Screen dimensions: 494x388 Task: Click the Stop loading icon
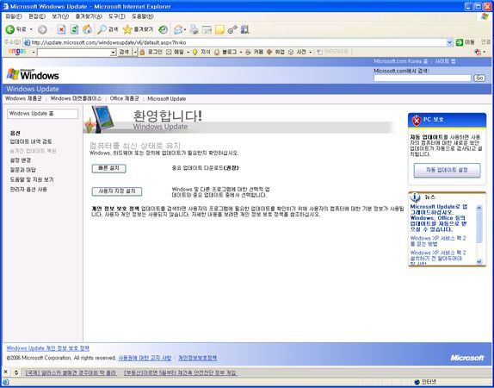coord(61,29)
